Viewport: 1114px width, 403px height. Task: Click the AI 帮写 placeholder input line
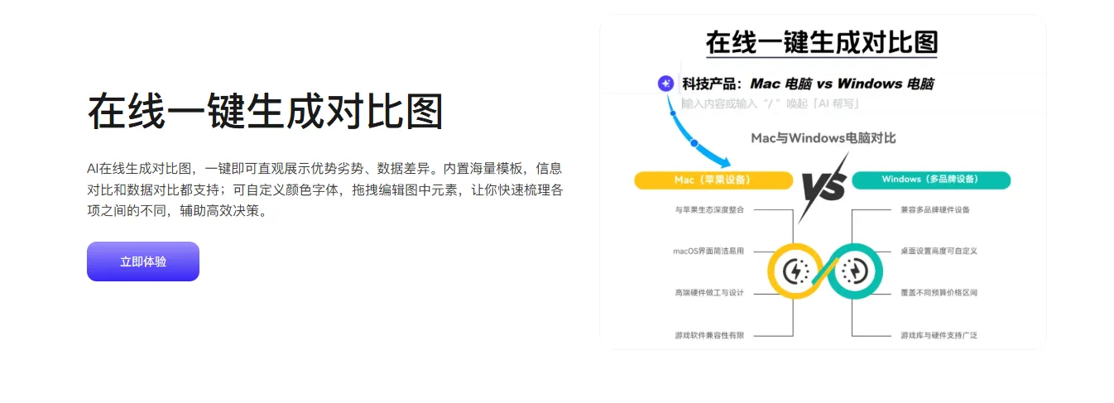pos(771,103)
